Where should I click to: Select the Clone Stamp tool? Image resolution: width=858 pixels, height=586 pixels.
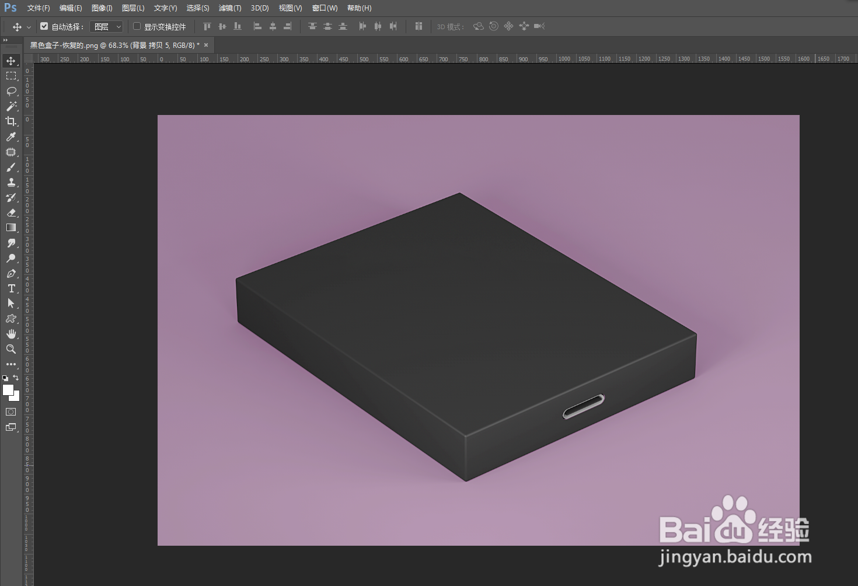point(11,182)
